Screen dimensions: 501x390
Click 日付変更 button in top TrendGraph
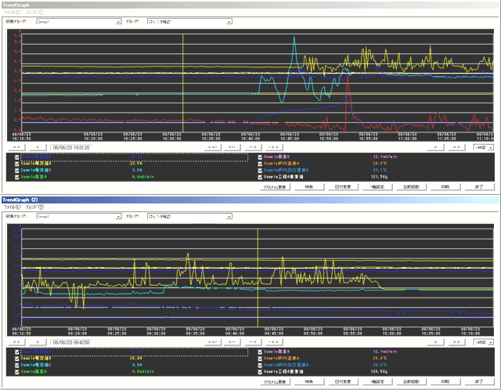coord(343,187)
